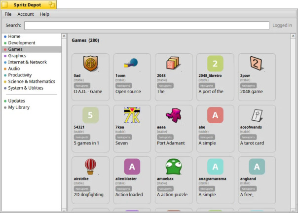298x213 pixels.
Task: Click the 2048 cubes icon
Action: 173,63
